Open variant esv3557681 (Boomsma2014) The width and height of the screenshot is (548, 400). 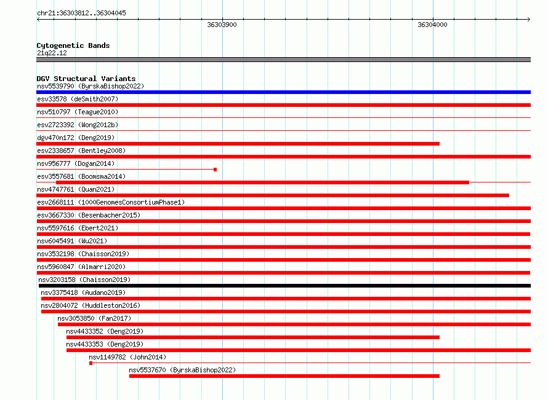[x=81, y=176]
